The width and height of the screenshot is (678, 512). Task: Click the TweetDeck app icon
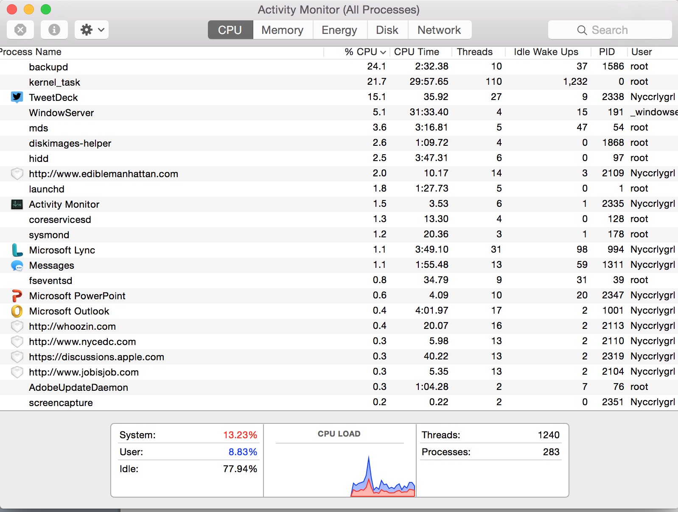[x=17, y=97]
